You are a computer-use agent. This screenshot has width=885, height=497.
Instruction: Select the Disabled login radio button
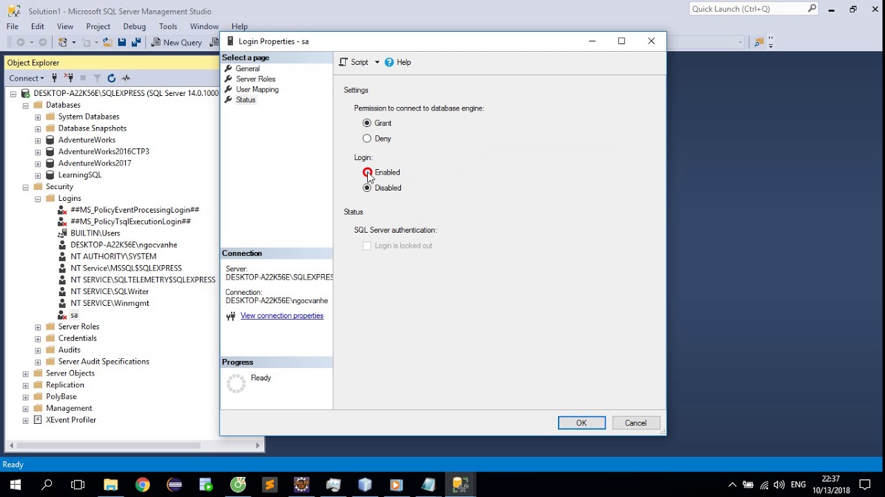[367, 188]
